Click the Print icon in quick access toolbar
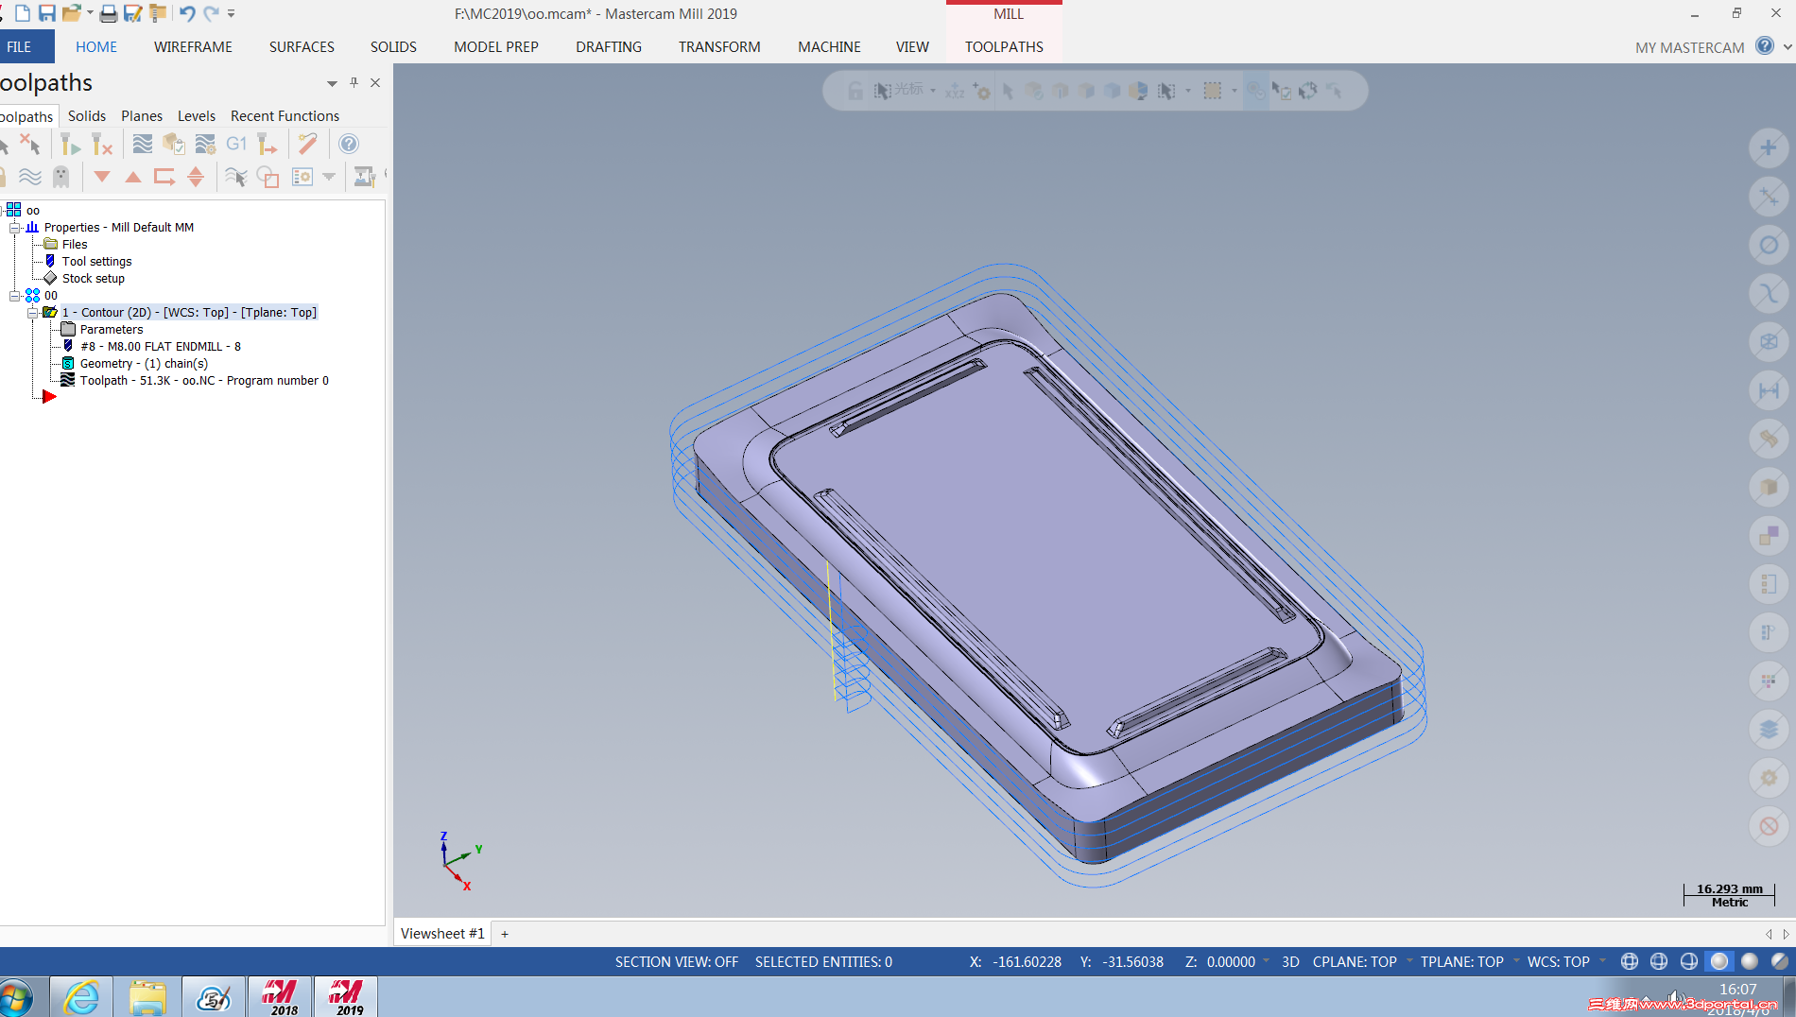 (109, 13)
